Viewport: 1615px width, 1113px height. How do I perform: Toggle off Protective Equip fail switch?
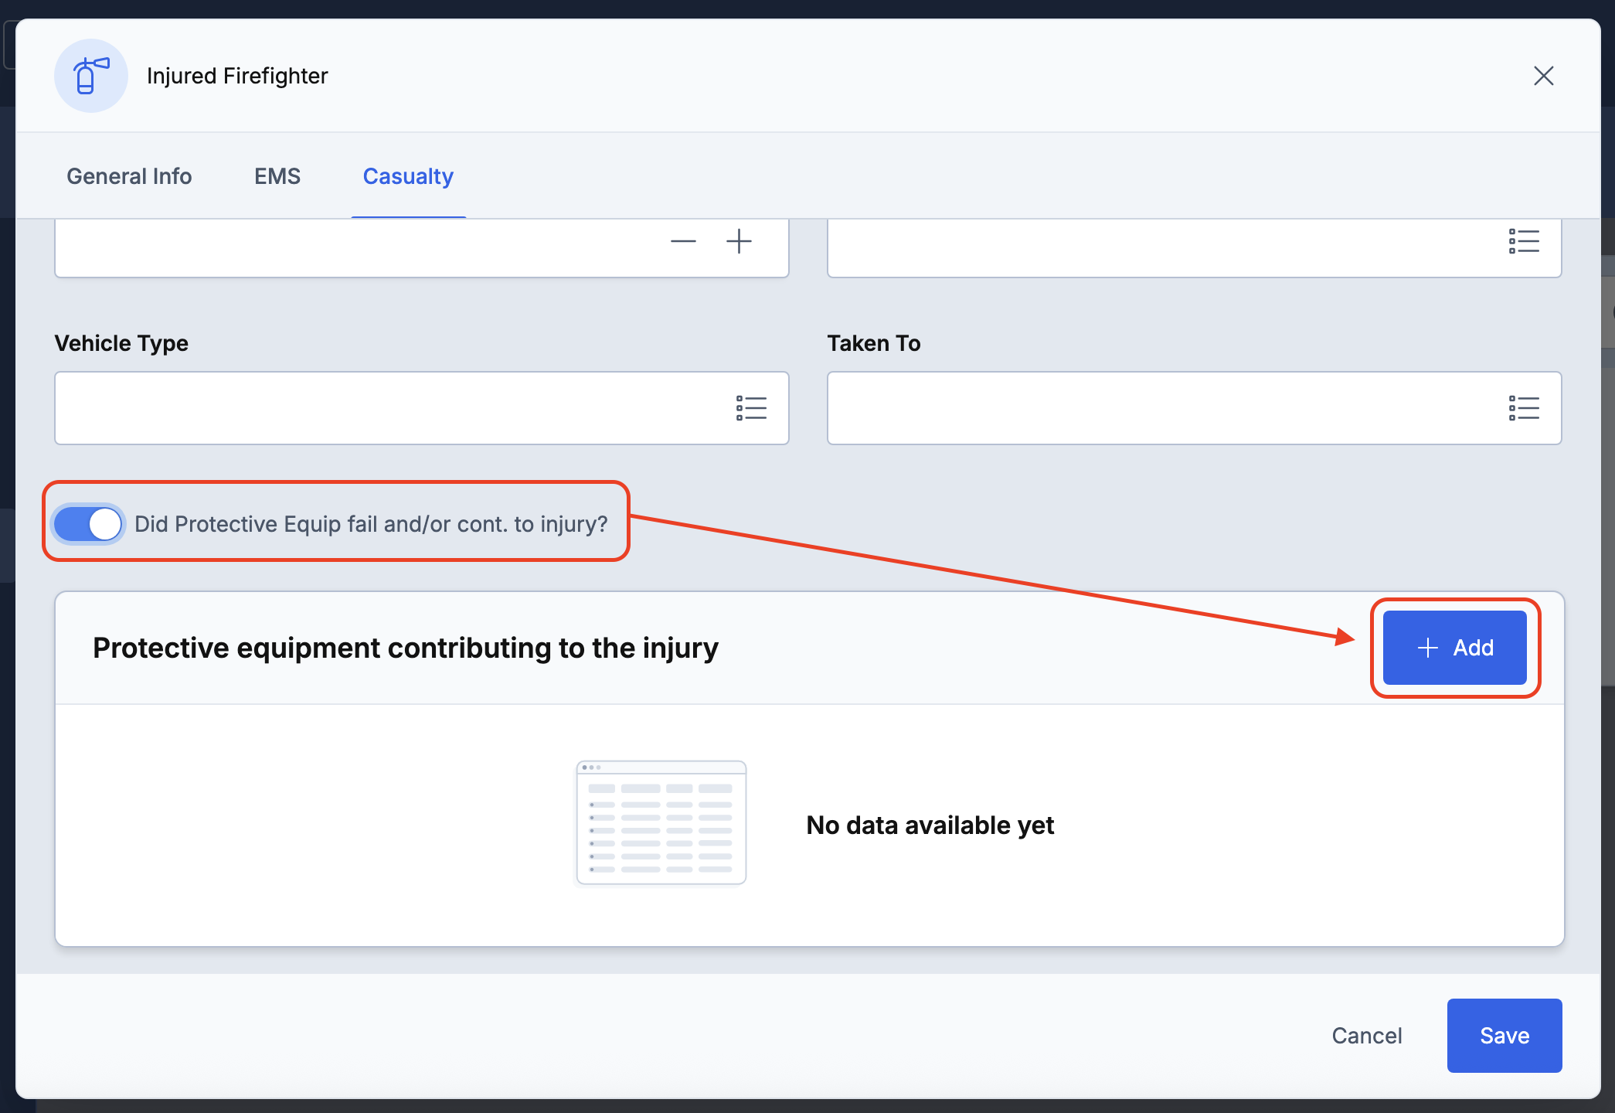89,524
